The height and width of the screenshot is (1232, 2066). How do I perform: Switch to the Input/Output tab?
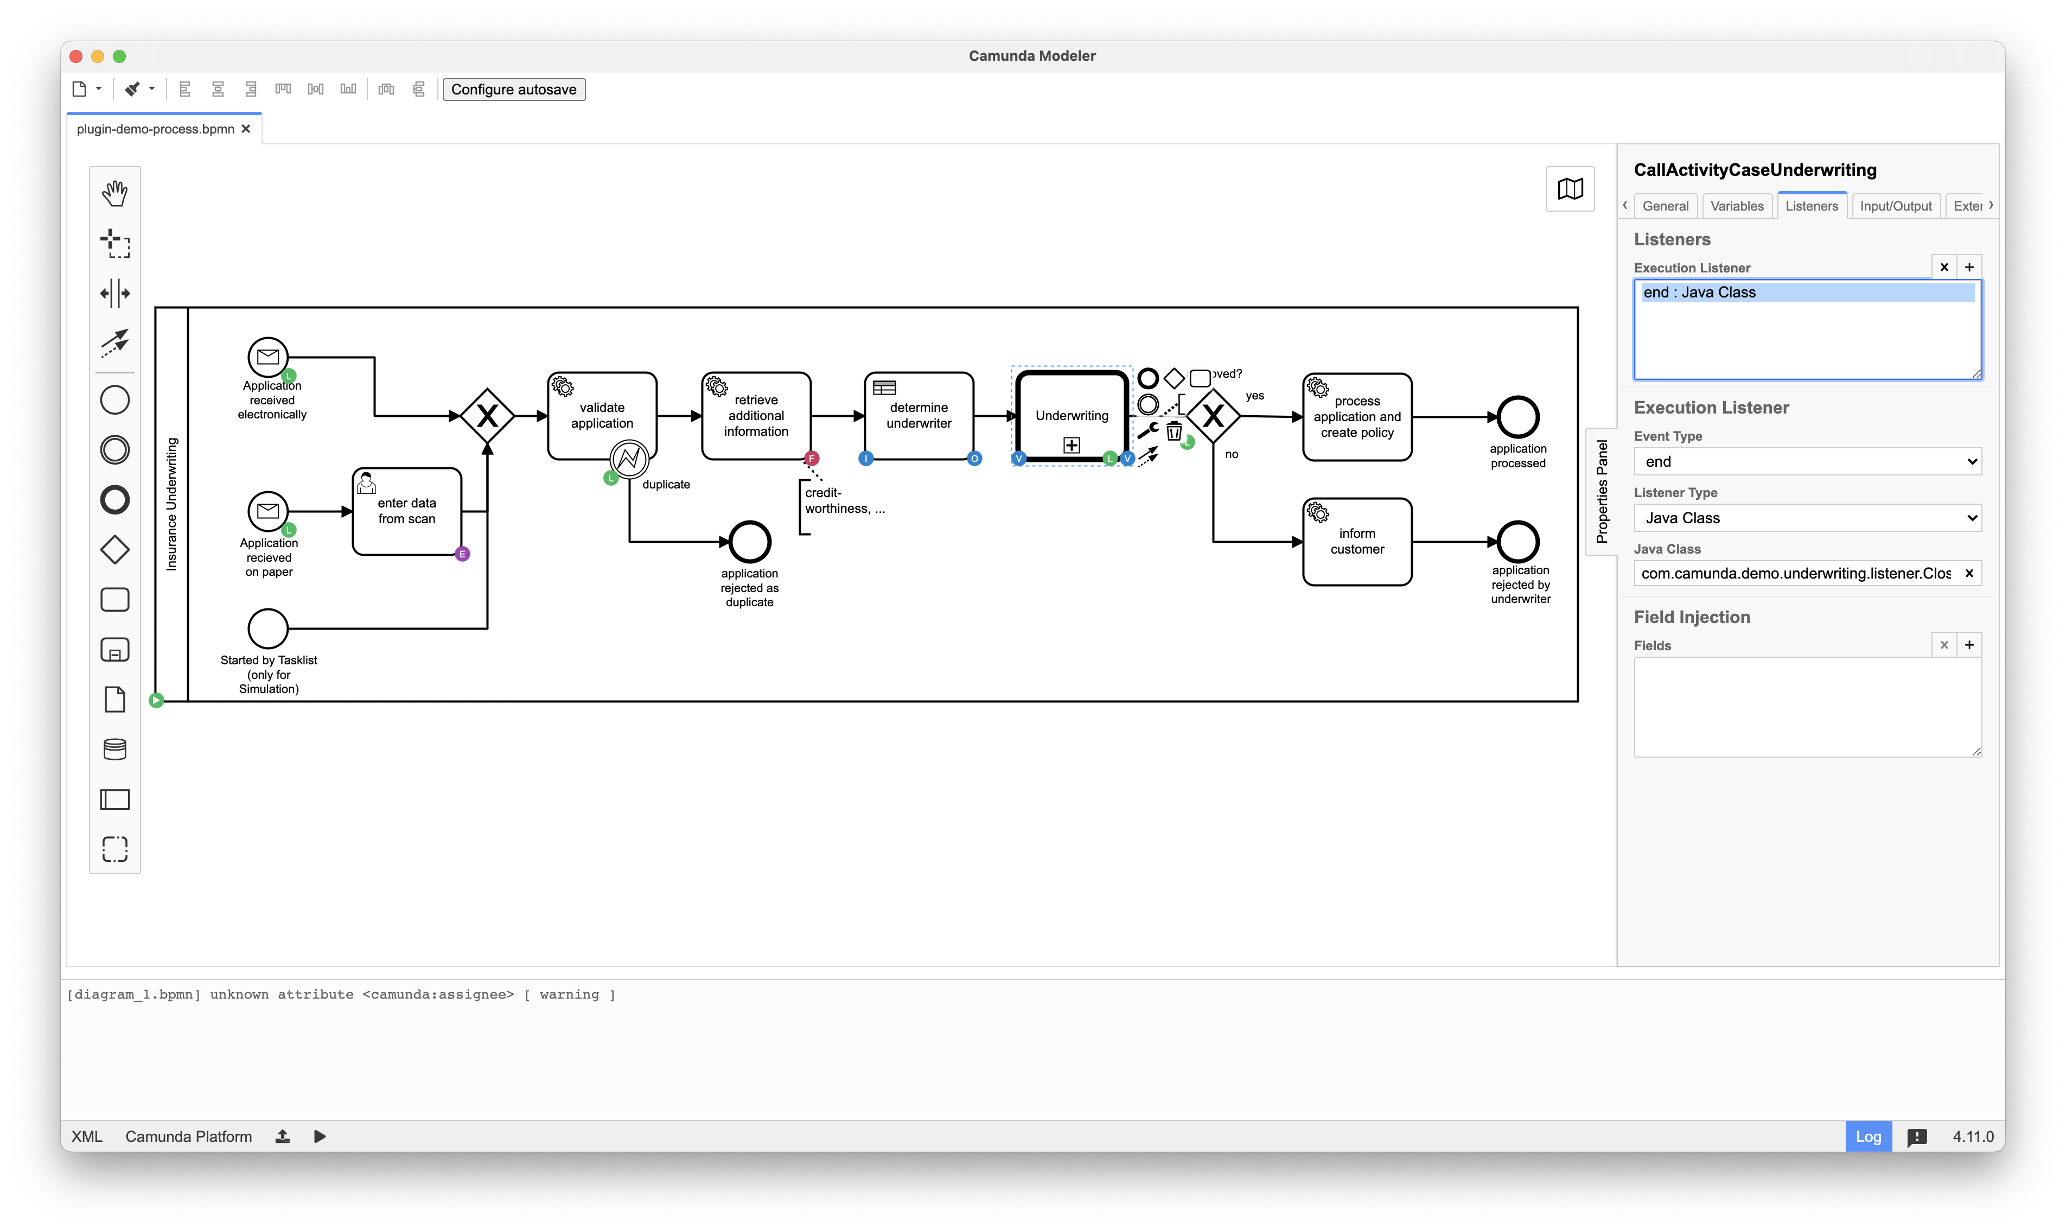(x=1895, y=206)
